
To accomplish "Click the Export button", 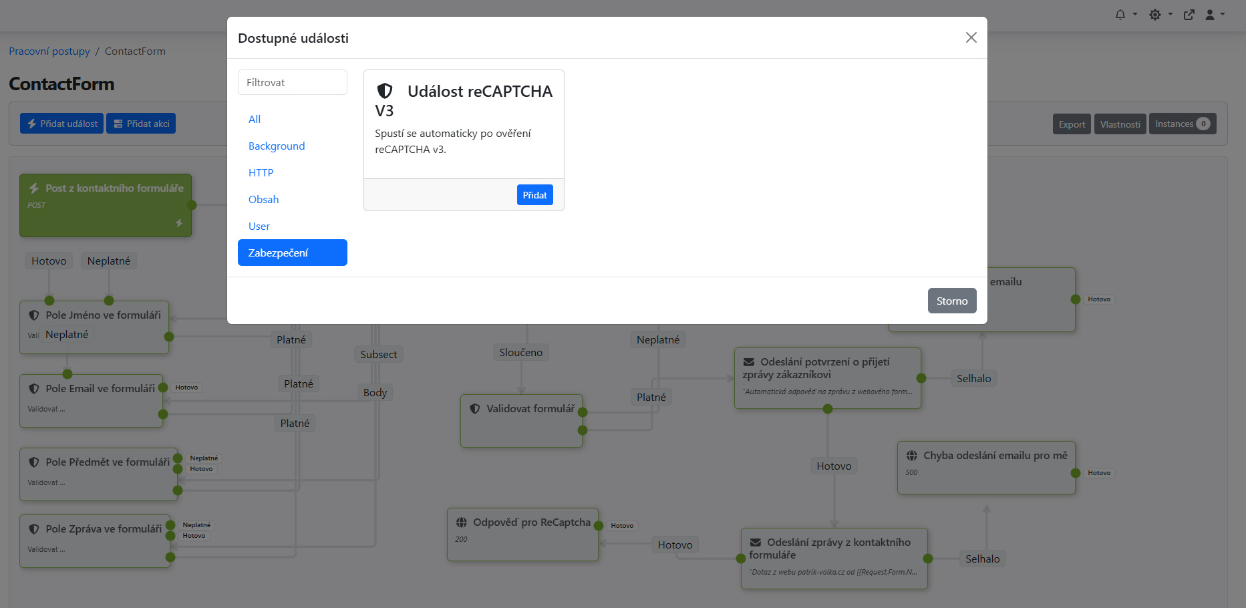I will click(1072, 124).
